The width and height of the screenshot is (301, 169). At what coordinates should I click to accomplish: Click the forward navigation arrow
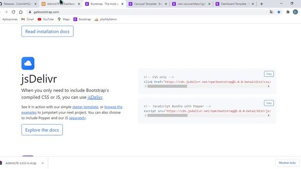[6, 12]
